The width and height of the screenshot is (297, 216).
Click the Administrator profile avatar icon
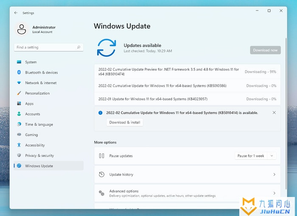(x=22, y=30)
